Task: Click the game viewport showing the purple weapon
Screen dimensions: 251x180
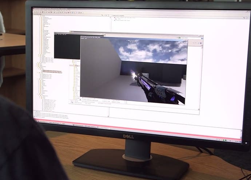Action: (x=134, y=71)
